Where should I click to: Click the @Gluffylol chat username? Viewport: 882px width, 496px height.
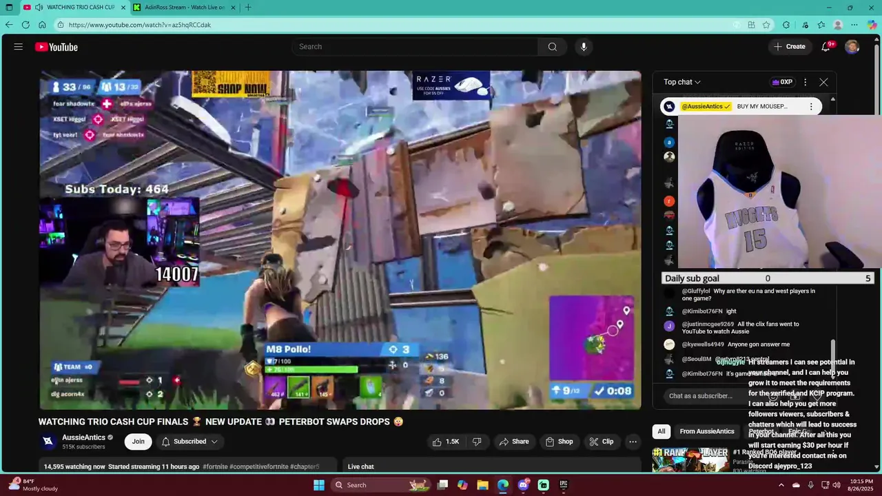tap(696, 291)
